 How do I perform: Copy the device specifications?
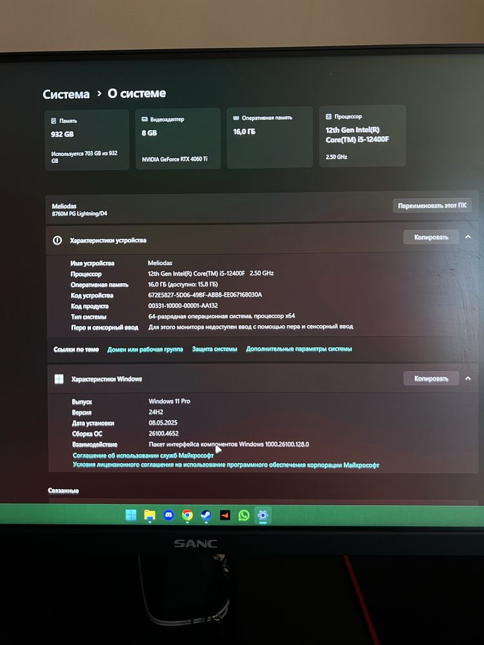tap(431, 237)
